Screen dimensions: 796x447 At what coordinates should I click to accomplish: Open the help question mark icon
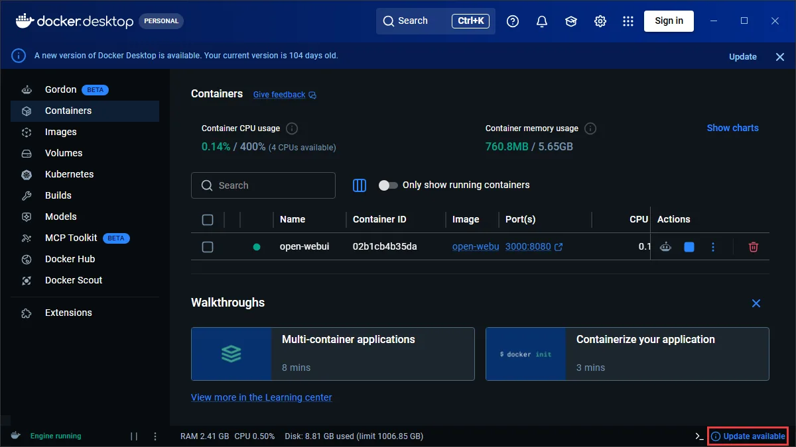tap(513, 21)
